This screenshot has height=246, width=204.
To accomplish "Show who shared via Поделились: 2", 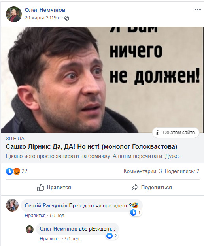I will pyautogui.click(x=182, y=171).
